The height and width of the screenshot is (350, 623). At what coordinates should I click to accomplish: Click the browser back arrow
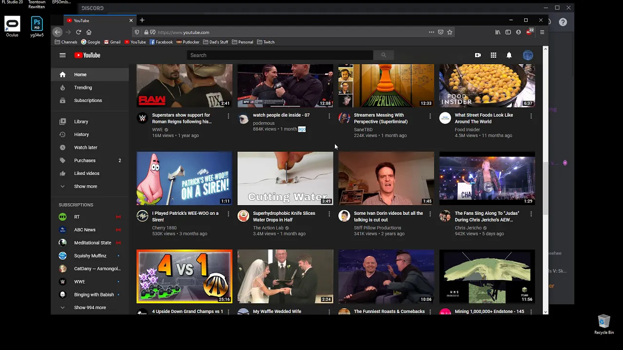click(57, 32)
